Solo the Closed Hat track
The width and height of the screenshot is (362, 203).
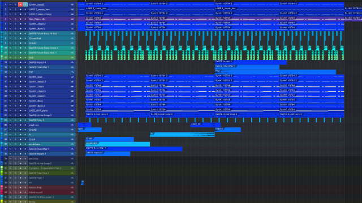[15, 38]
